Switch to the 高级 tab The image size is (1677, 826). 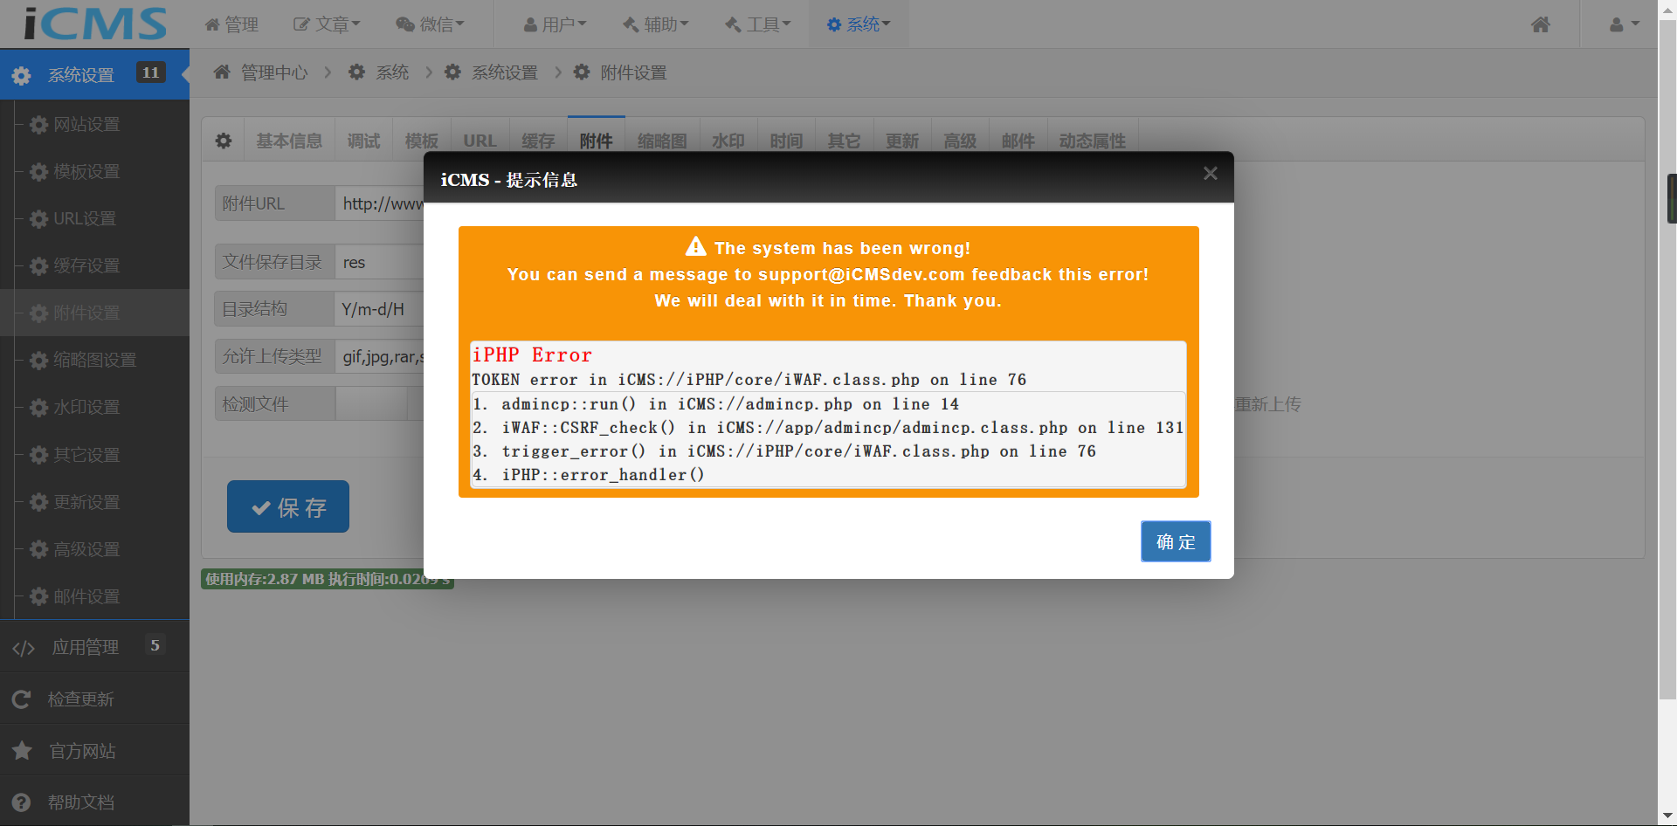point(960,141)
